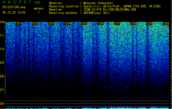Click the 1.1 frequency axis label
172x109 pixels.
[2, 35]
